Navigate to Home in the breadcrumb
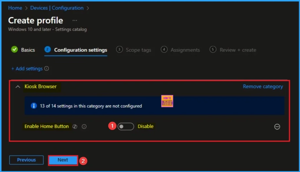The image size is (300, 172). coord(15,8)
